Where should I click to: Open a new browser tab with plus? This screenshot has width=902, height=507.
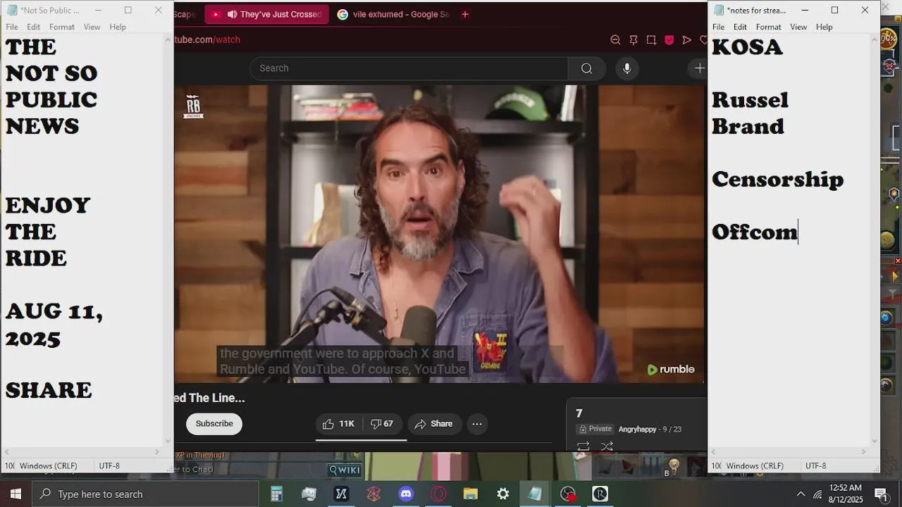pos(465,14)
